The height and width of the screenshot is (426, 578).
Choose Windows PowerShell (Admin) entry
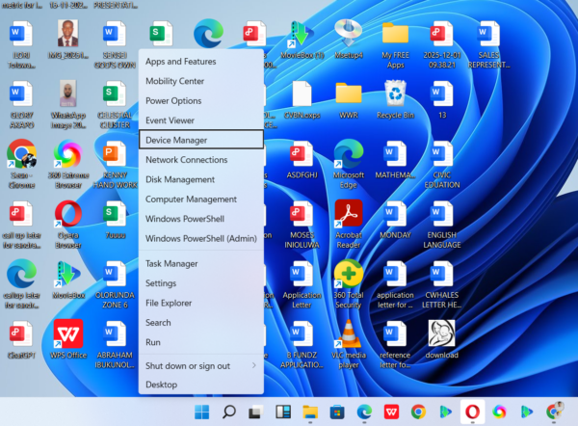click(x=200, y=238)
